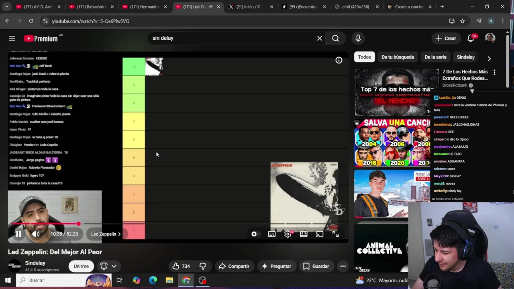Go back in browser
This screenshot has width=514, height=289.
tap(7, 21)
